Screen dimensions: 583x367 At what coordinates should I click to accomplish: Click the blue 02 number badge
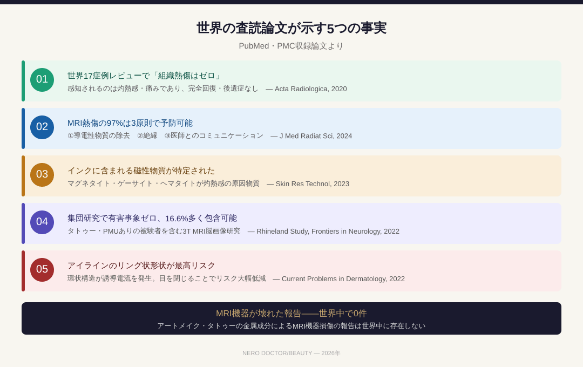coord(42,127)
